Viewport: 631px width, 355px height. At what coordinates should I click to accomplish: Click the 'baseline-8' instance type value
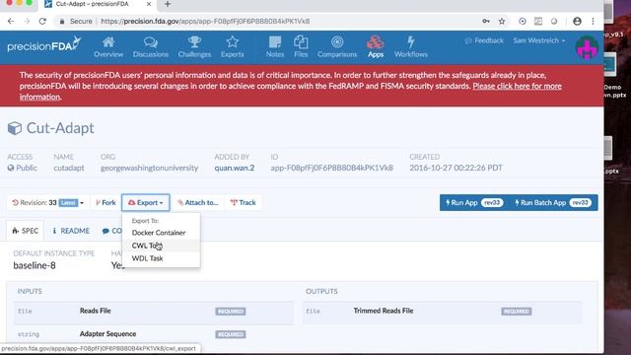tap(35, 265)
